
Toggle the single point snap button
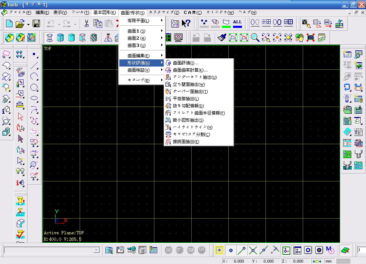[x=231, y=250]
